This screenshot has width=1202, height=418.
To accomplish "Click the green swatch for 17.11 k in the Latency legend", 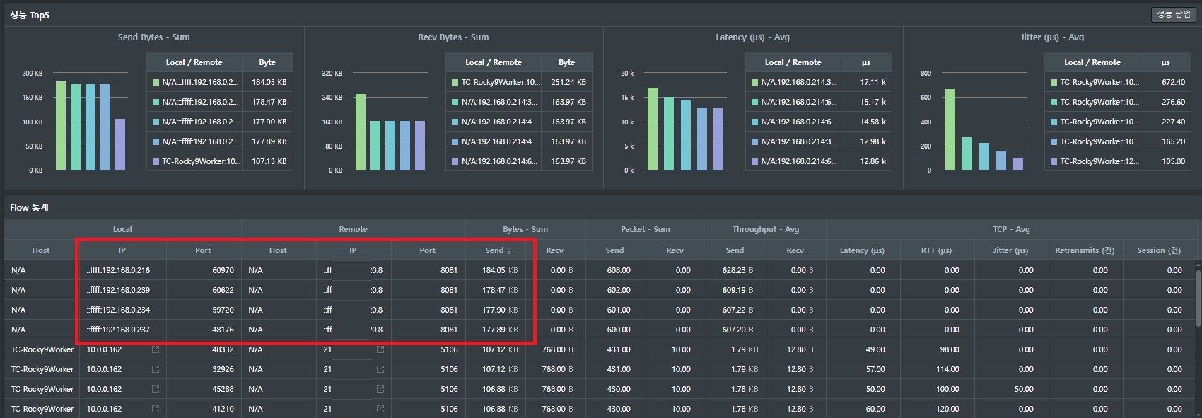I will point(755,82).
